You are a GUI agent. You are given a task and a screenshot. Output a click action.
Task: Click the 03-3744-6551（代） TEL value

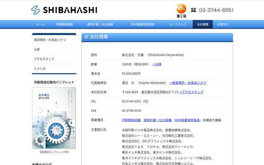point(135,101)
